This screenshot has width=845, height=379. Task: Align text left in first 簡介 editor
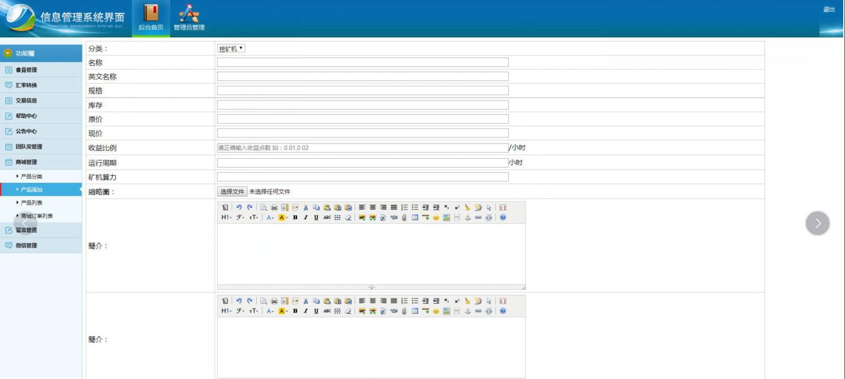(362, 207)
